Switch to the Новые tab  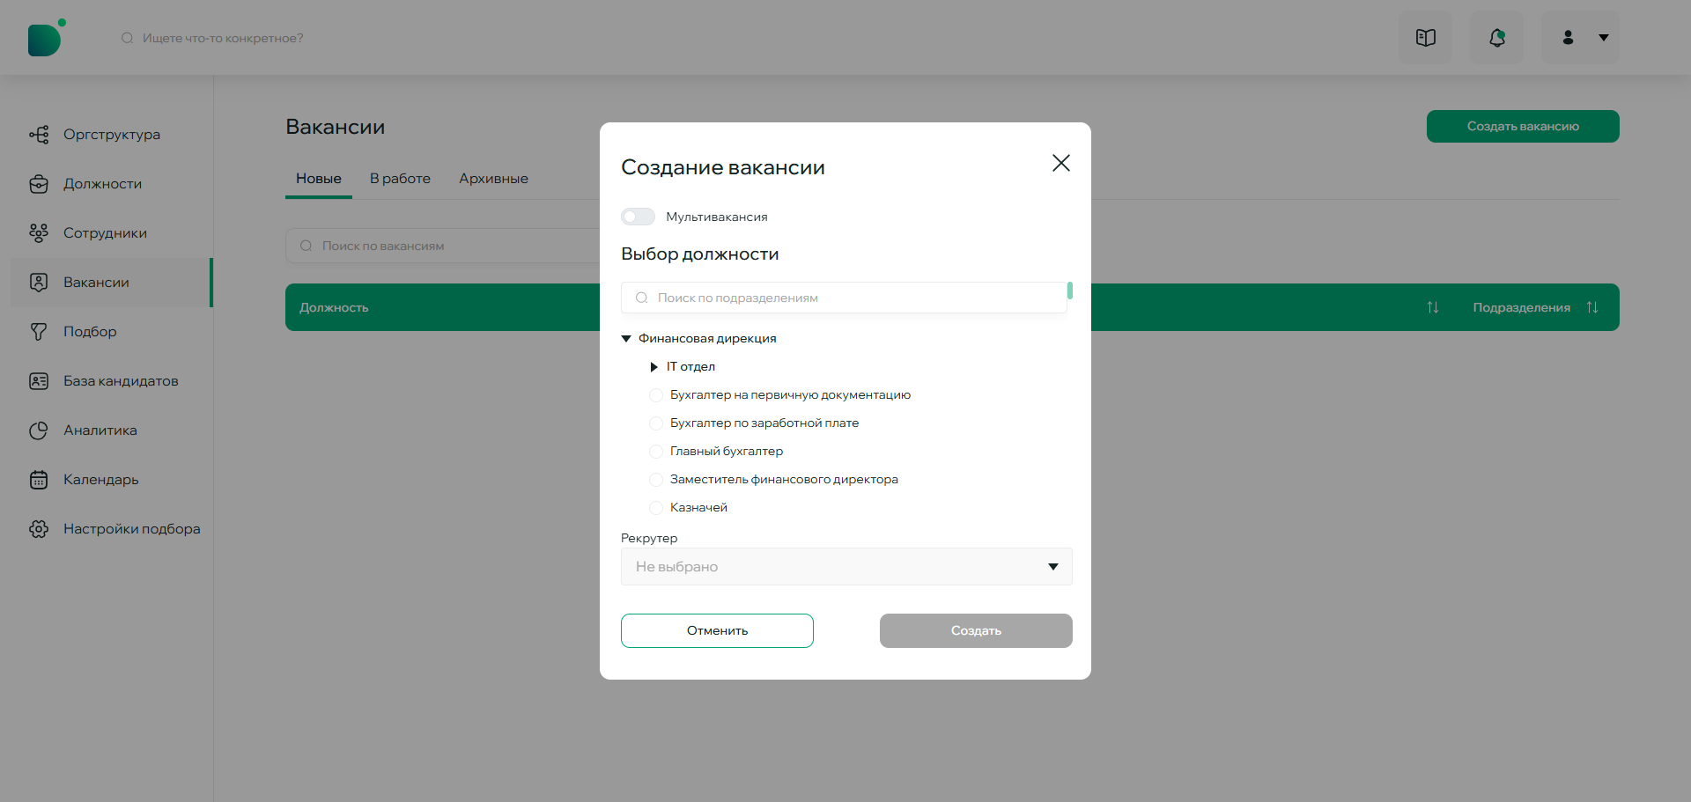click(319, 179)
